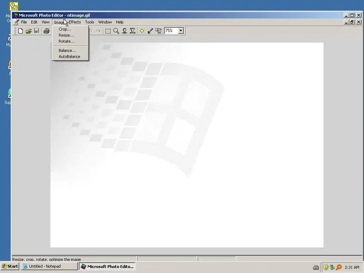The height and width of the screenshot is (273, 364).
Task: Minimize the ntimage.gif document window
Action: (346, 22)
